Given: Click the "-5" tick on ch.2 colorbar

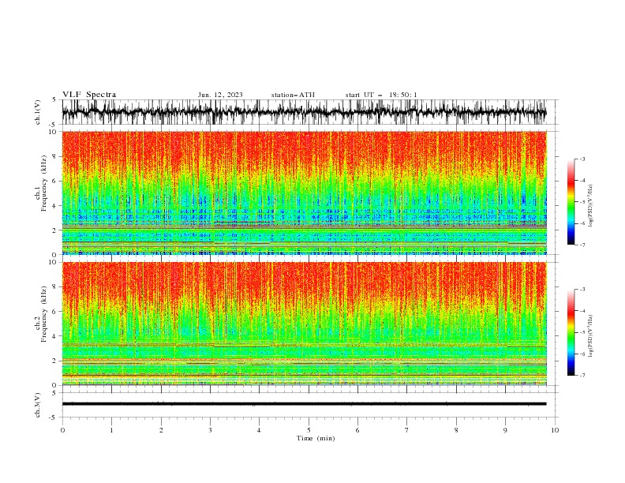Looking at the screenshot, I should click(x=582, y=332).
